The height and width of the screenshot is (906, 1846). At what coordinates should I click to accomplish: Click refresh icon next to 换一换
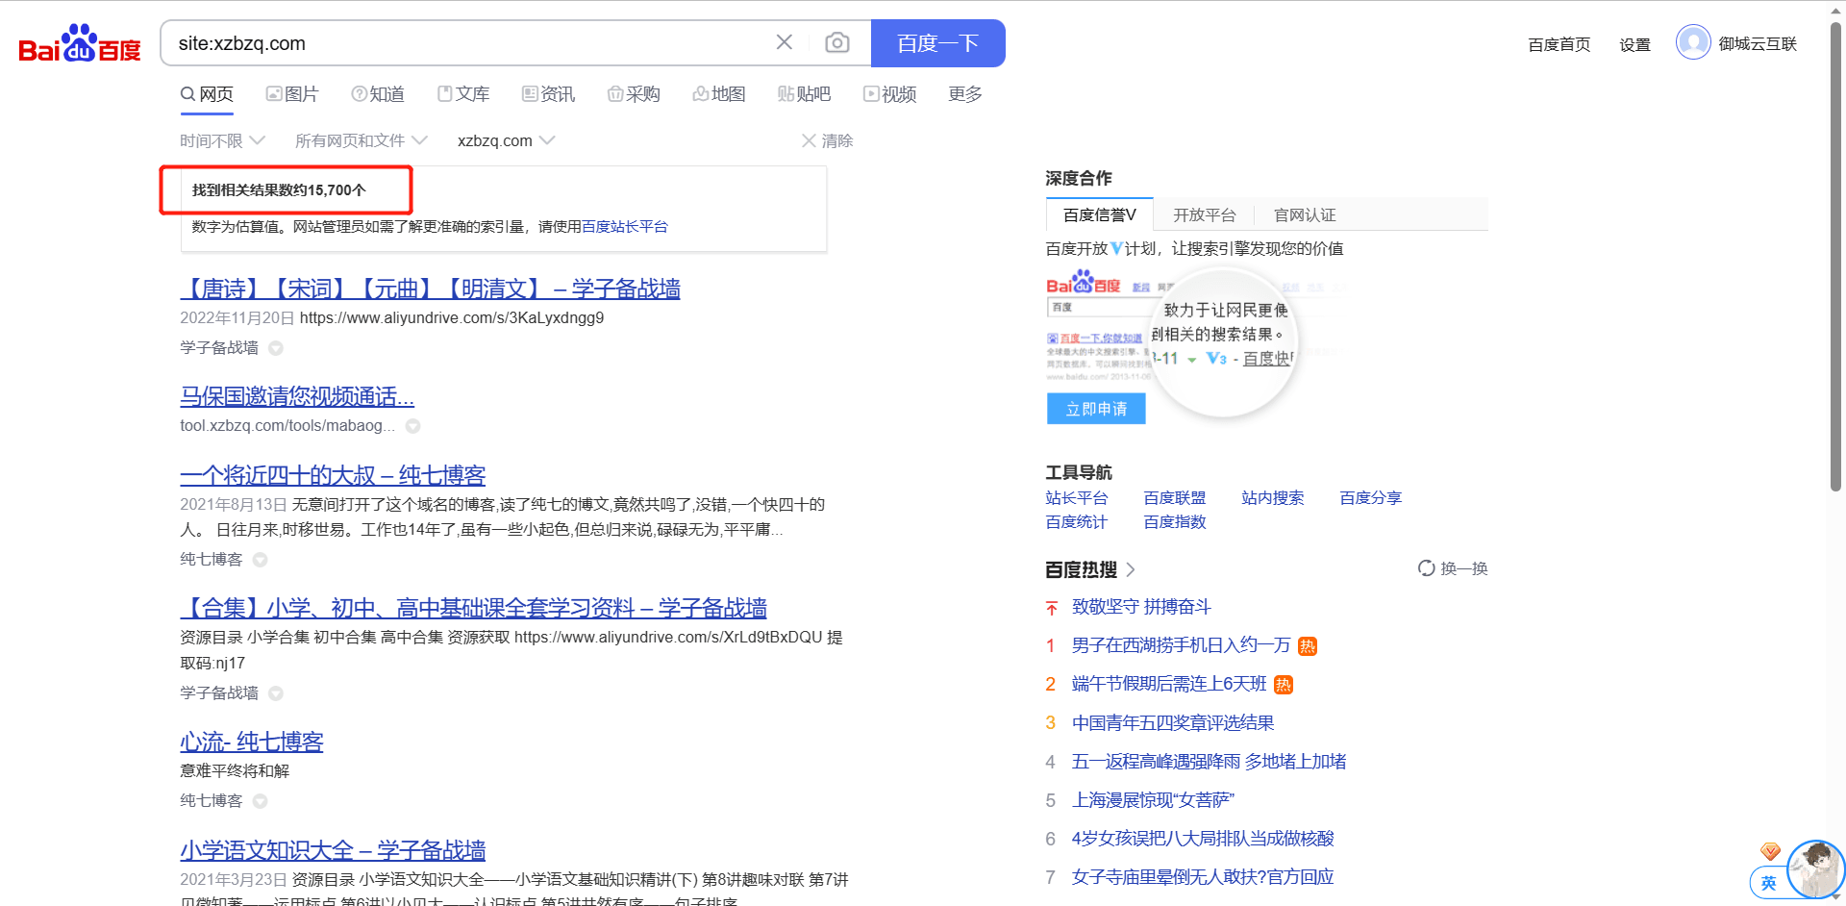click(x=1426, y=568)
